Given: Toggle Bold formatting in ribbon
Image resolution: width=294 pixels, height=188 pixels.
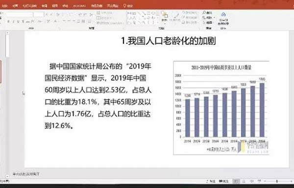Looking at the screenshot, I should [8, 22].
